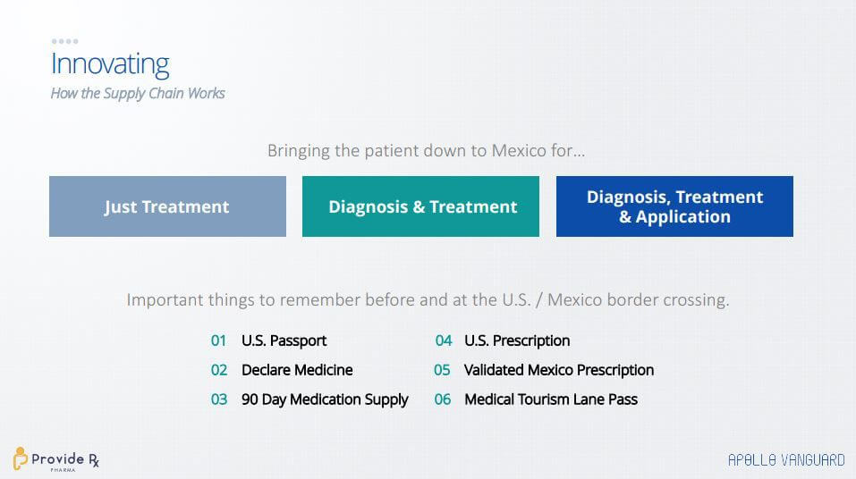The height and width of the screenshot is (479, 856).
Task: Click the How the Supply Chain Works subtitle
Action: point(138,93)
